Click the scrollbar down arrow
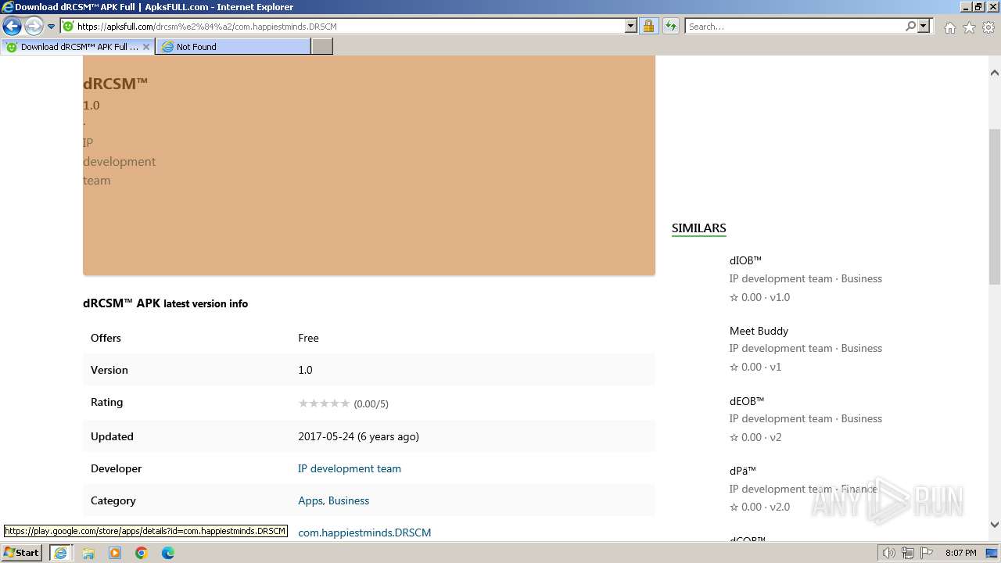The width and height of the screenshot is (1001, 563). tap(994, 525)
